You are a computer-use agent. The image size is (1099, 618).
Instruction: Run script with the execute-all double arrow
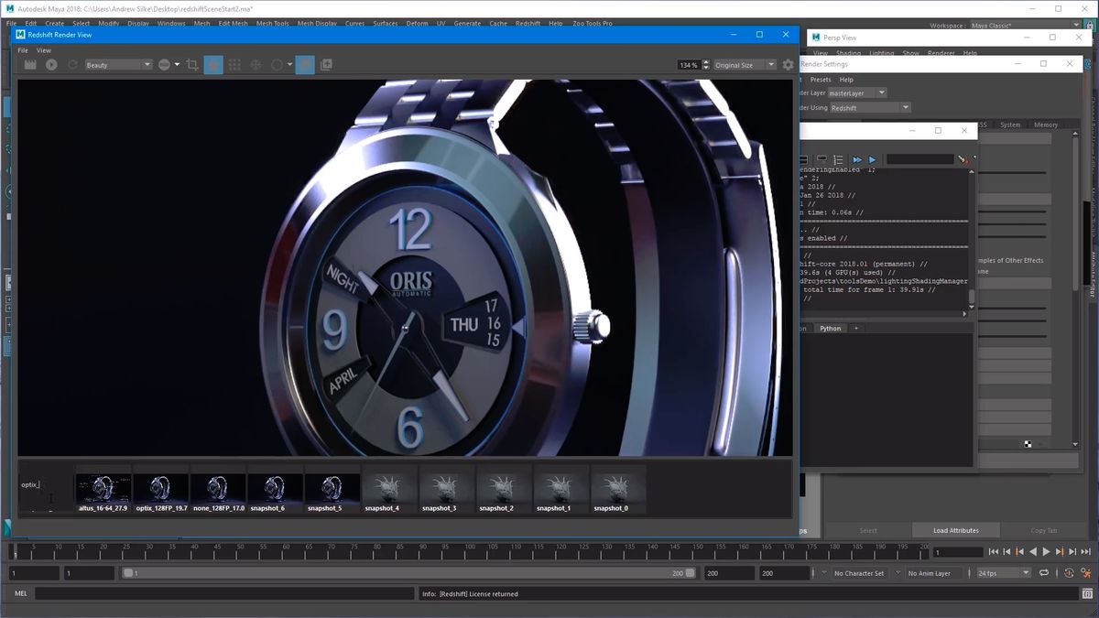857,159
